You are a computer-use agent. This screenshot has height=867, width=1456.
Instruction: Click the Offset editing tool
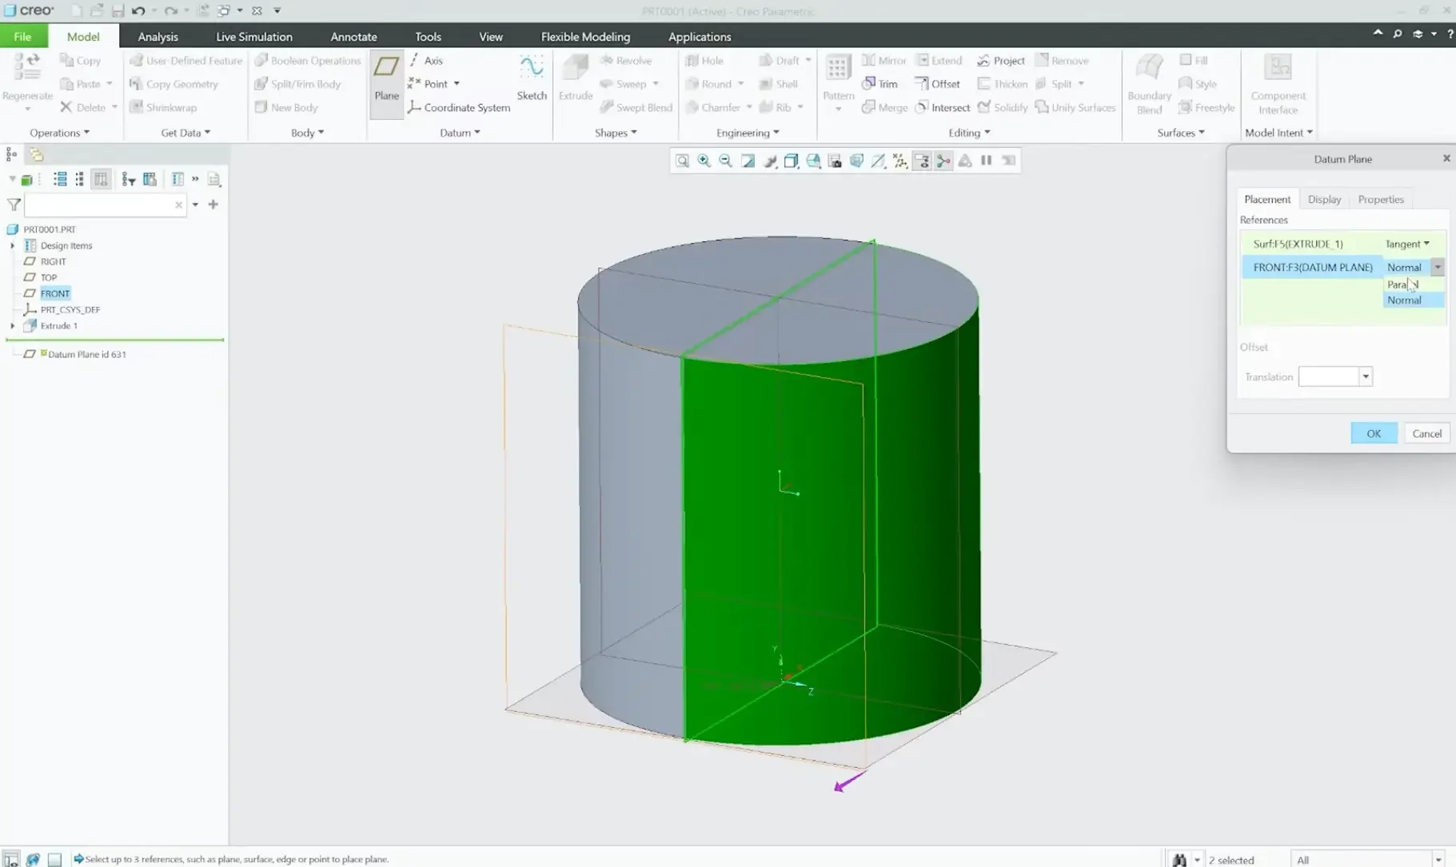[937, 84]
